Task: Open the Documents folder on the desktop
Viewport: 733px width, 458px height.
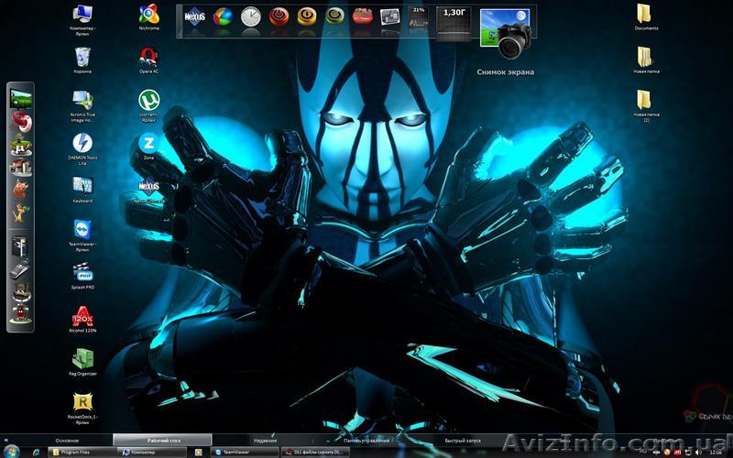Action: 645,14
